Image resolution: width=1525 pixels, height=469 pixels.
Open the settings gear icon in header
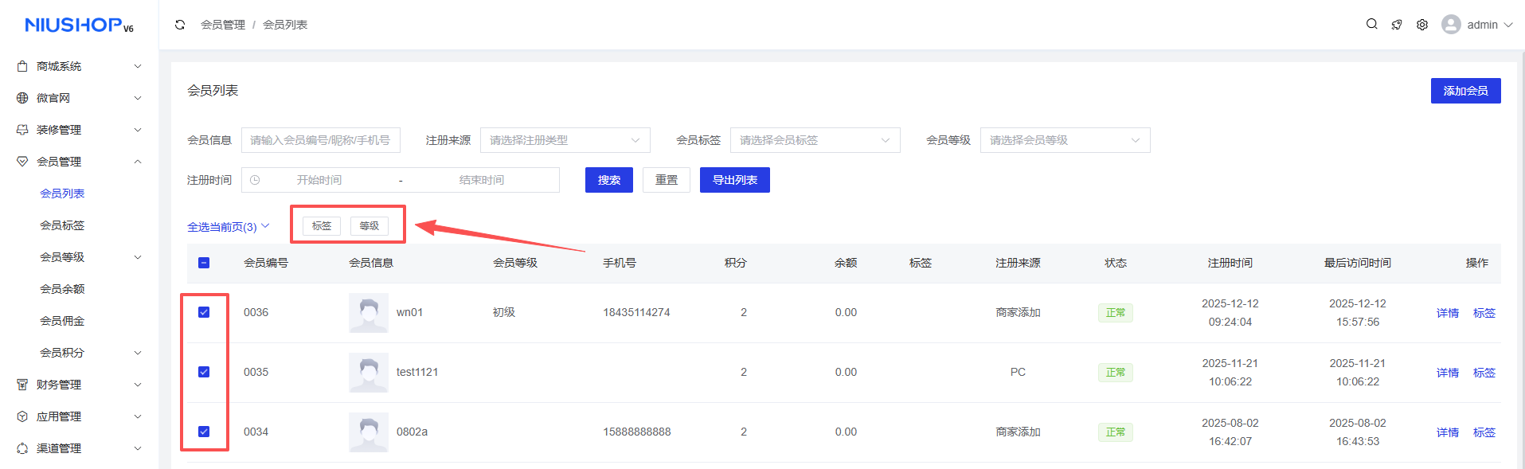1422,25
